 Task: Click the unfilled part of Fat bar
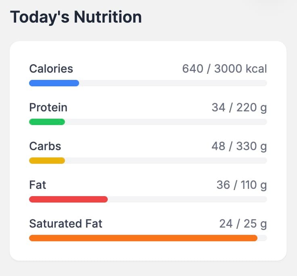(x=187, y=199)
